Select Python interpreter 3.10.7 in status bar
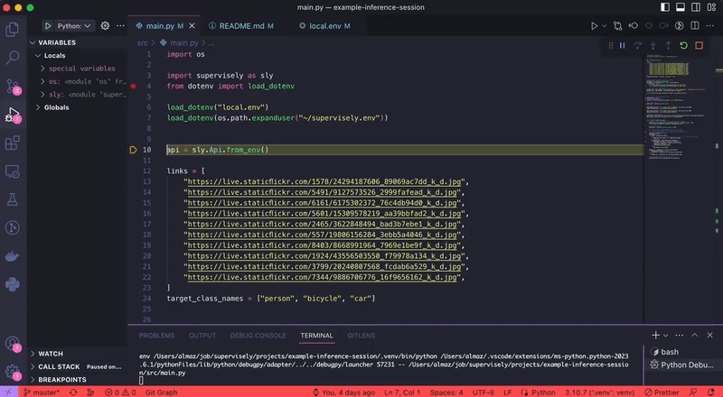 [600, 392]
